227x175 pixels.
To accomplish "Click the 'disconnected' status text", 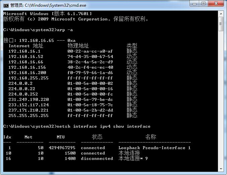I will tap(97, 159).
